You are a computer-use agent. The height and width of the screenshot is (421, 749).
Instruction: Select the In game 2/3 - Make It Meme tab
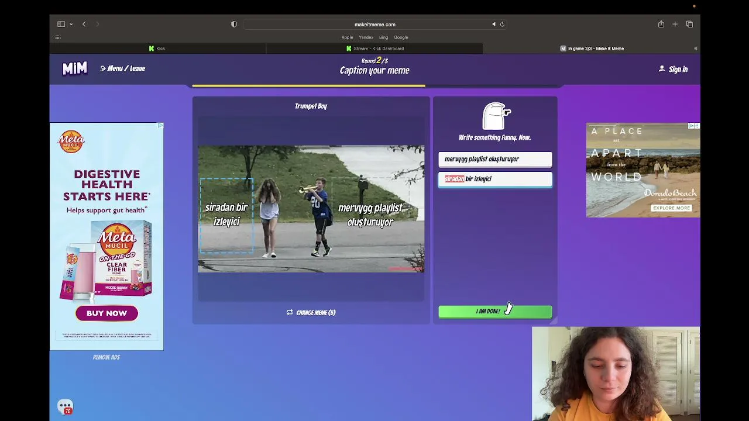[592, 49]
